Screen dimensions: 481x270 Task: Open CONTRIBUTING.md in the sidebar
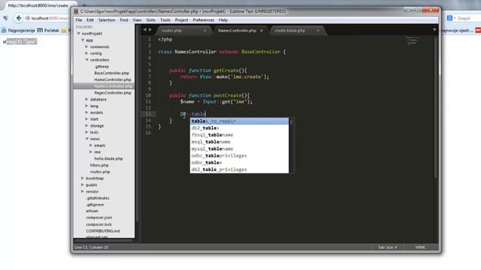103,231
